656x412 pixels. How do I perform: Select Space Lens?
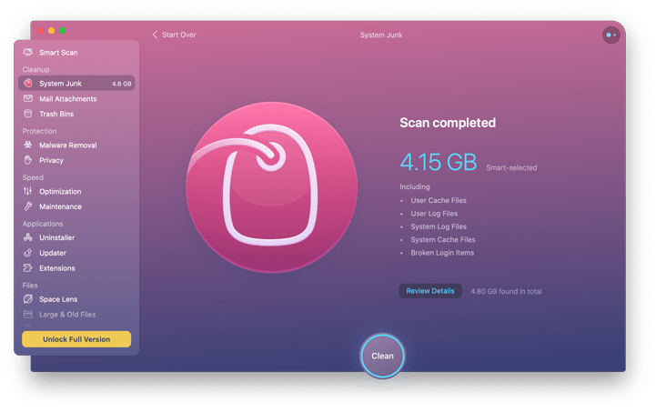click(x=76, y=299)
